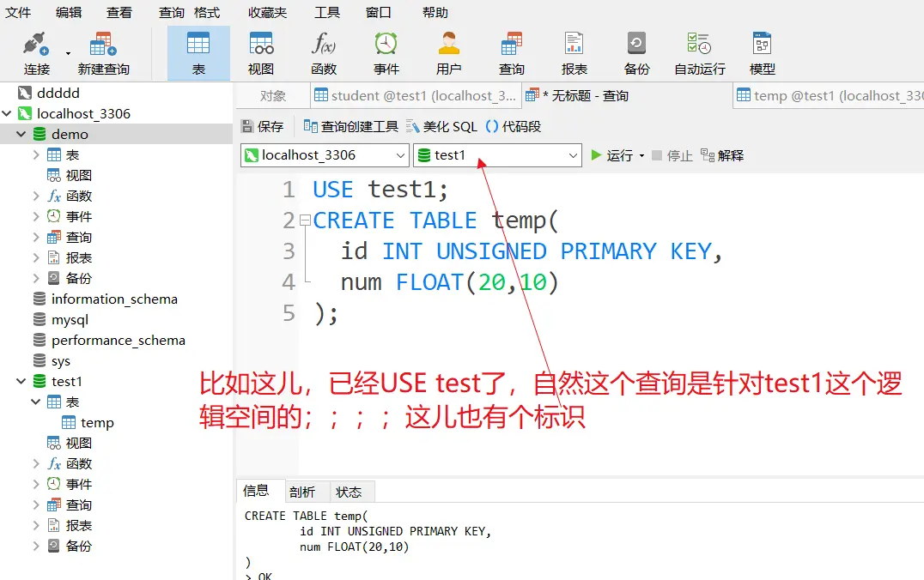The width and height of the screenshot is (924, 580).
Task: Expand 备份 under demo database
Action: coord(36,278)
